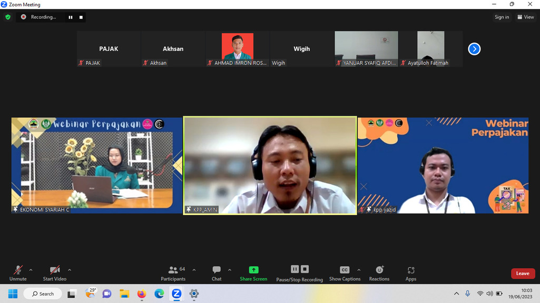Expand the arrow next to Participants
Image resolution: width=540 pixels, height=303 pixels.
click(194, 270)
